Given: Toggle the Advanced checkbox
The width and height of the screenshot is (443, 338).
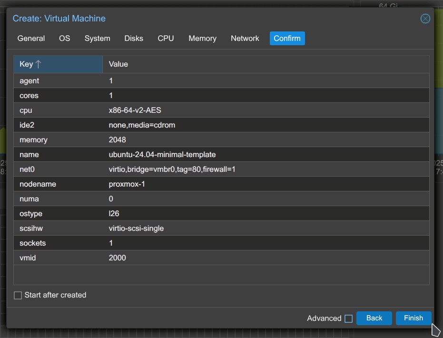Looking at the screenshot, I should click(348, 318).
